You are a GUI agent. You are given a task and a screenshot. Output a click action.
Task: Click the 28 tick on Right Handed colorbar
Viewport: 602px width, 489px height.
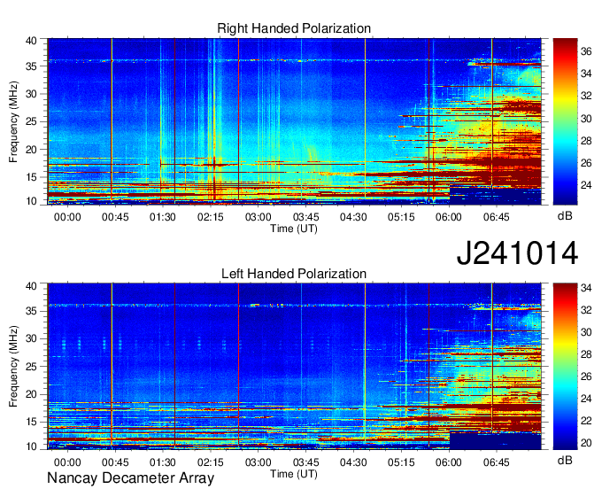tap(586, 141)
